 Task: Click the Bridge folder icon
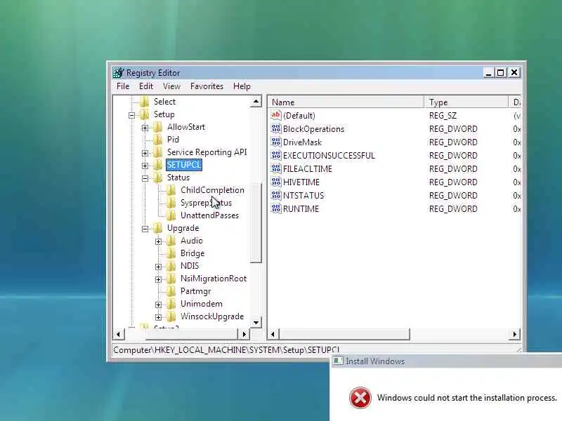(171, 253)
